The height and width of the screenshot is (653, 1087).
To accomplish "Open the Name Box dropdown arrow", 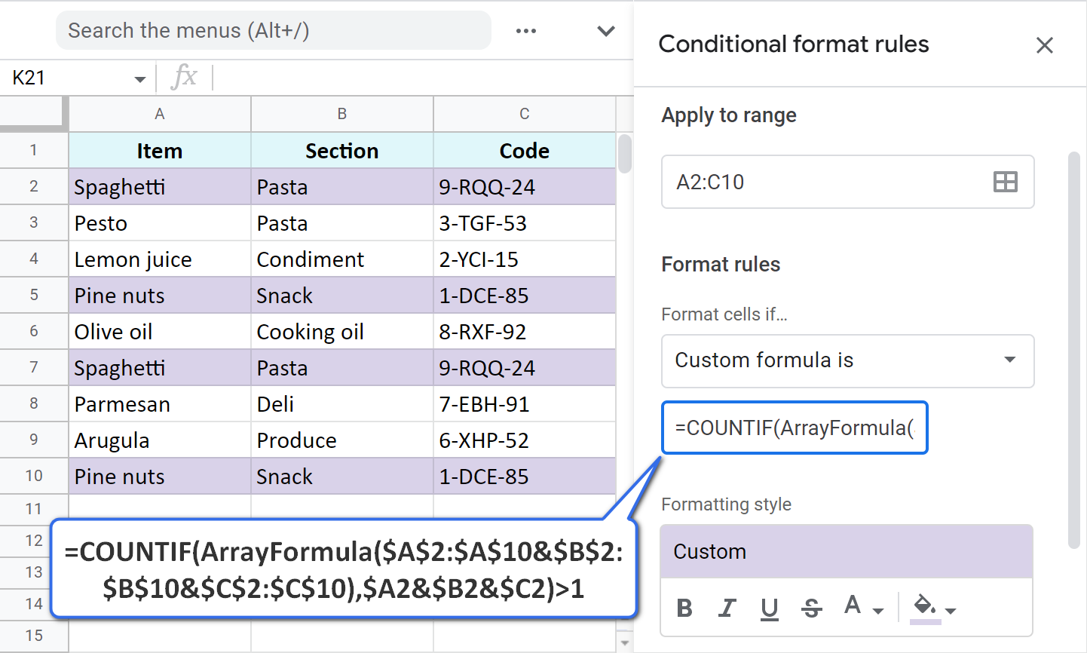I will (139, 78).
